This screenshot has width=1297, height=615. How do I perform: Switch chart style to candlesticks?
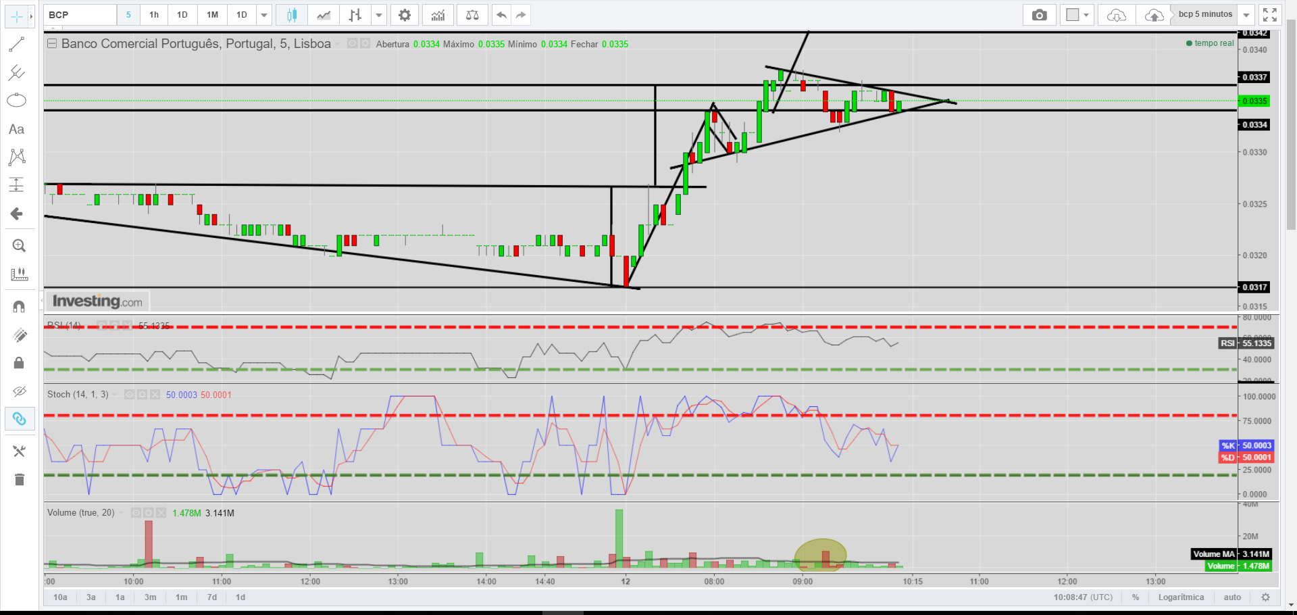point(292,15)
